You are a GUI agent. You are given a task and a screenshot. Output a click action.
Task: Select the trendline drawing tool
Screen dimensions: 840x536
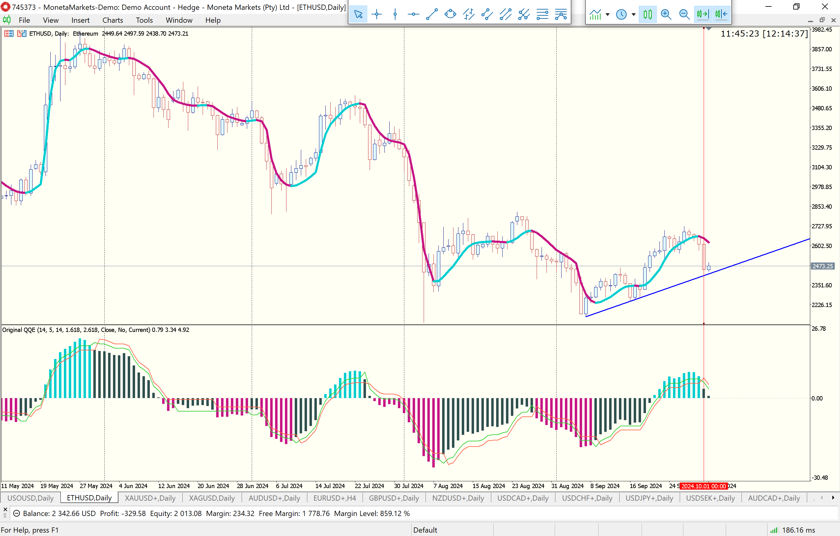click(432, 14)
